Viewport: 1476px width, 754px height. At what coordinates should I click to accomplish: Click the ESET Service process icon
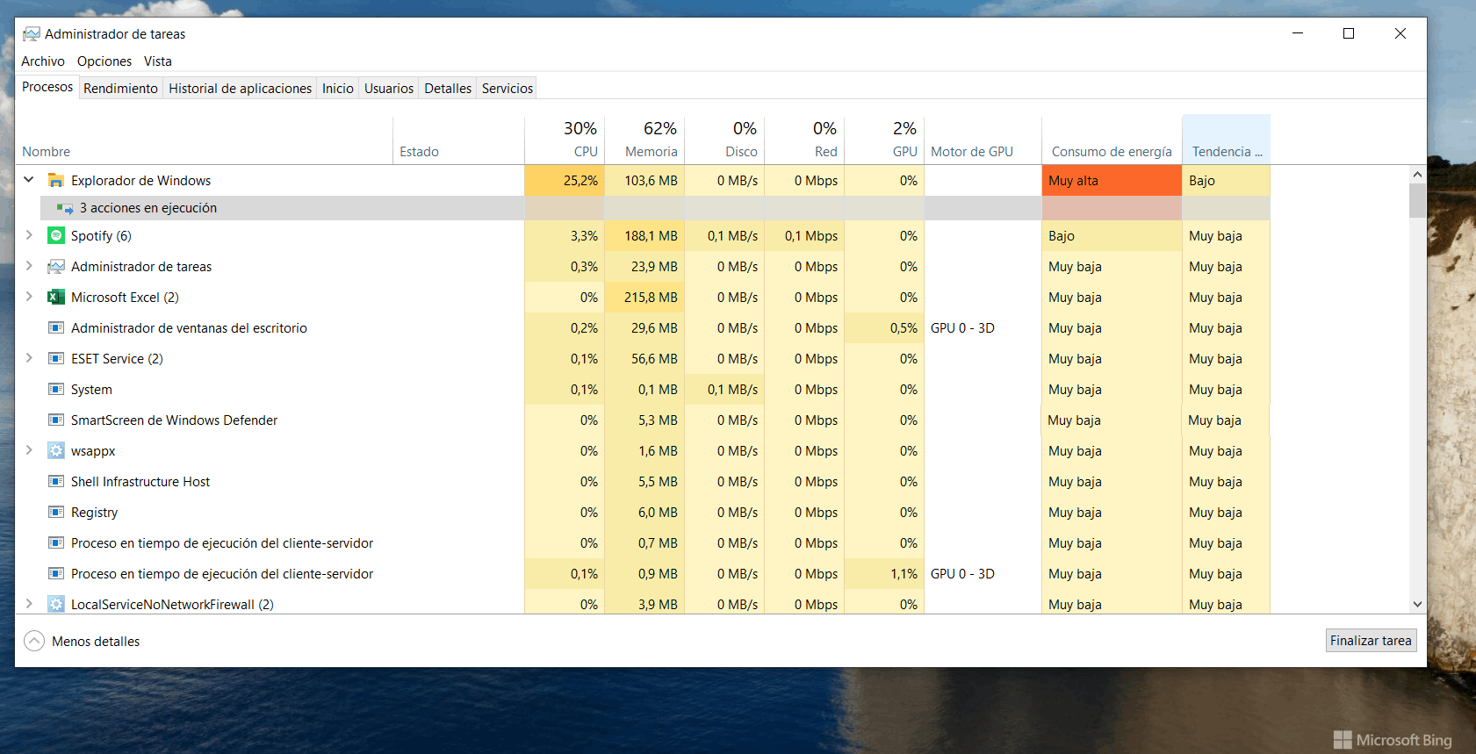click(x=56, y=358)
